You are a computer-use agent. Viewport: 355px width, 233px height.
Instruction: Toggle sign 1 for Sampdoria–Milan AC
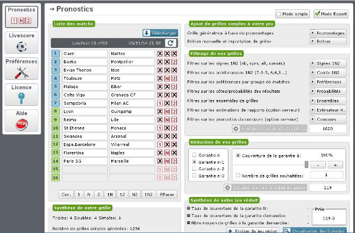click(x=160, y=103)
